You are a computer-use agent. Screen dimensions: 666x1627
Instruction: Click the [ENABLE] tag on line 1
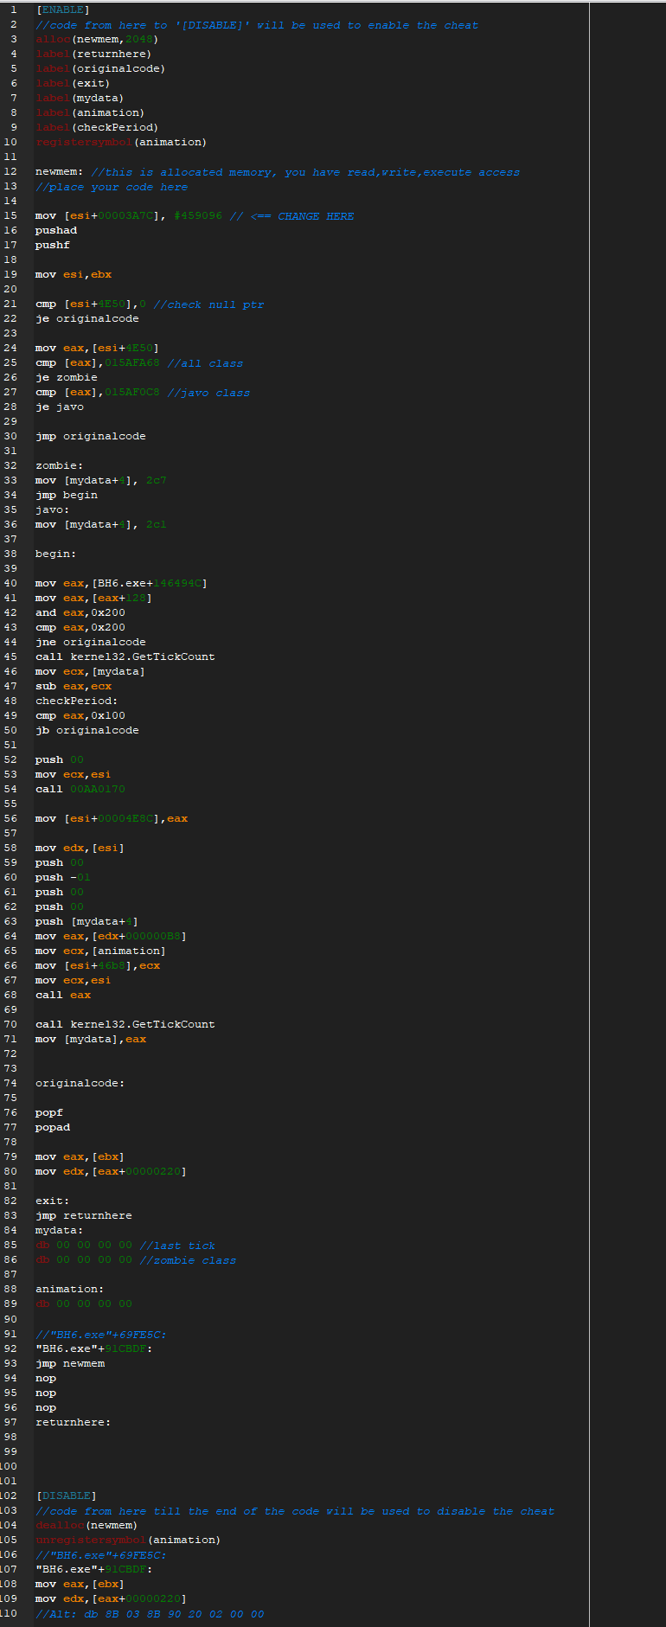[62, 10]
